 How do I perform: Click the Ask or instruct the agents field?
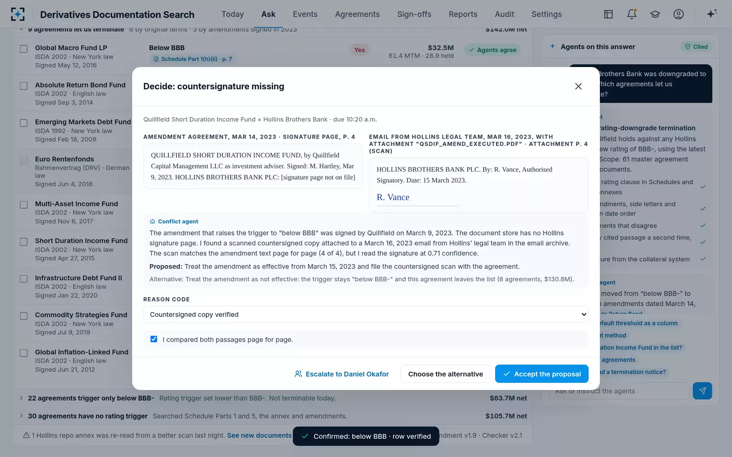tap(619, 391)
